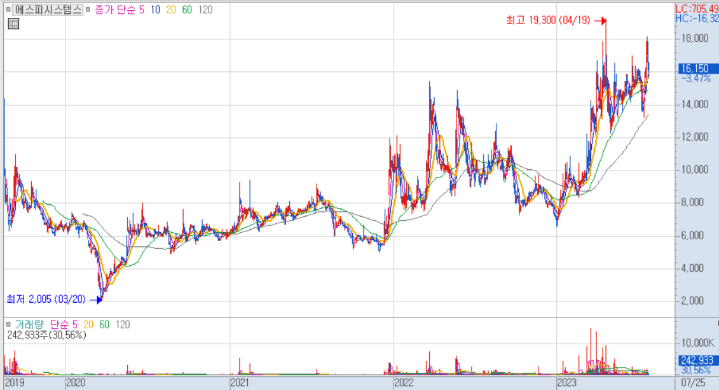Screen dimensions: 719x390
Task: Click the 14,000 price axis label
Action: coord(695,104)
